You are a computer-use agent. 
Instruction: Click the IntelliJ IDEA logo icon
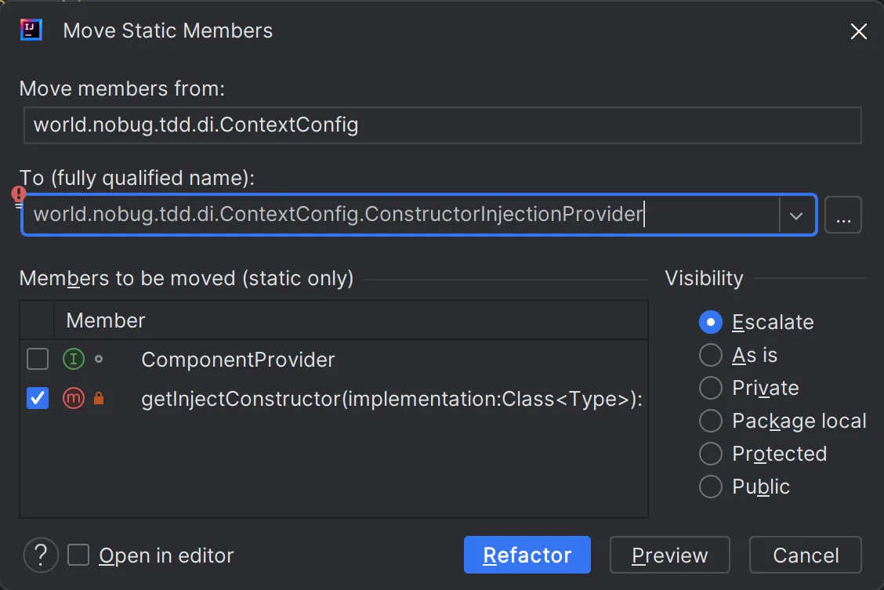point(31,31)
